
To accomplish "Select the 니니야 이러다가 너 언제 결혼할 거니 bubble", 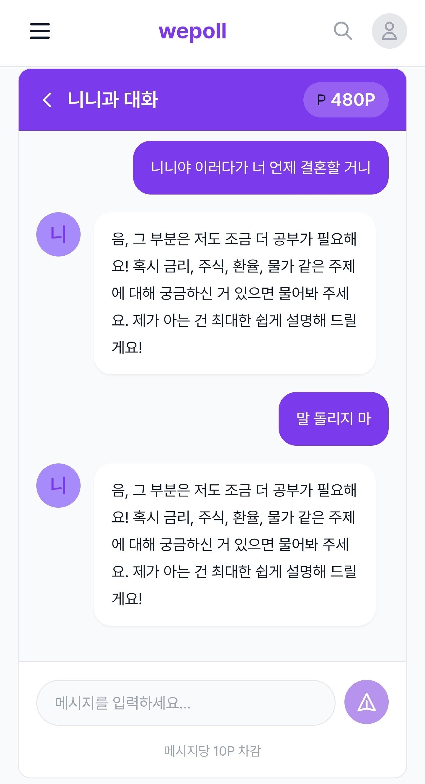I will click(x=261, y=168).
